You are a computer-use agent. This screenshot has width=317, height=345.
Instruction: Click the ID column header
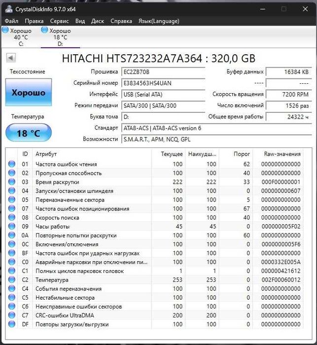pyautogui.click(x=25, y=154)
